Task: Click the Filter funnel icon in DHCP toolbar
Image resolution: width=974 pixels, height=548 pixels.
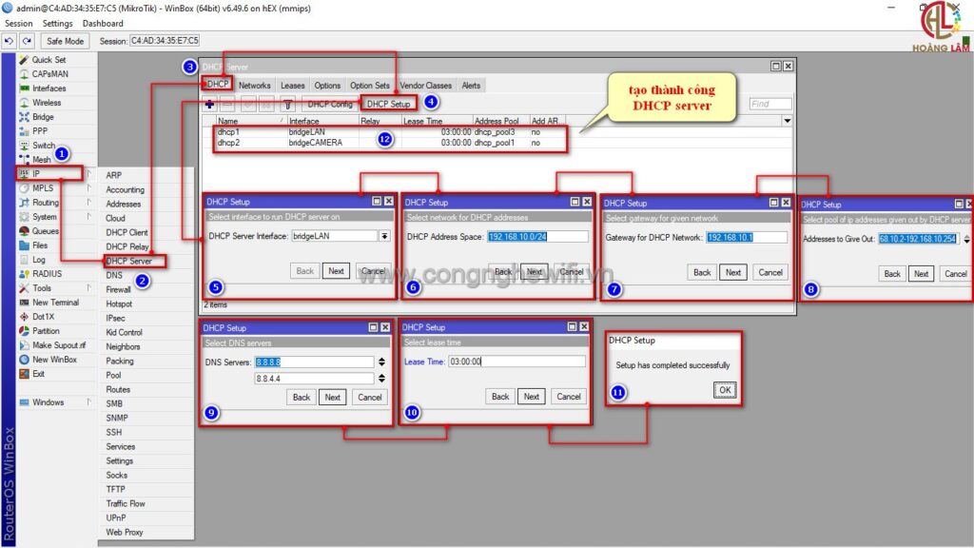Action: pyautogui.click(x=288, y=104)
